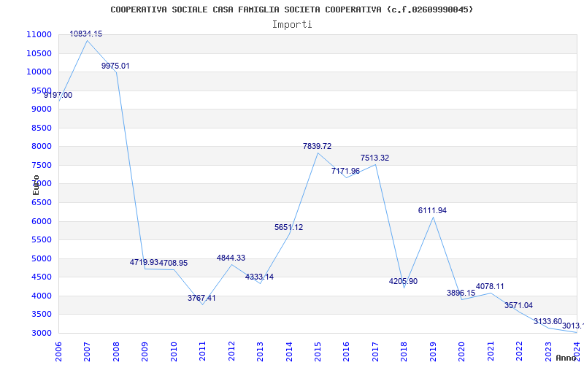The width and height of the screenshot is (584, 365).
Task: Click the 4333.14 data label
Action: (259, 277)
